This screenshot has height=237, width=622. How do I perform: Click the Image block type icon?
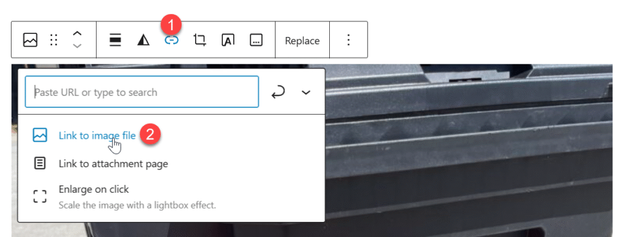point(30,40)
